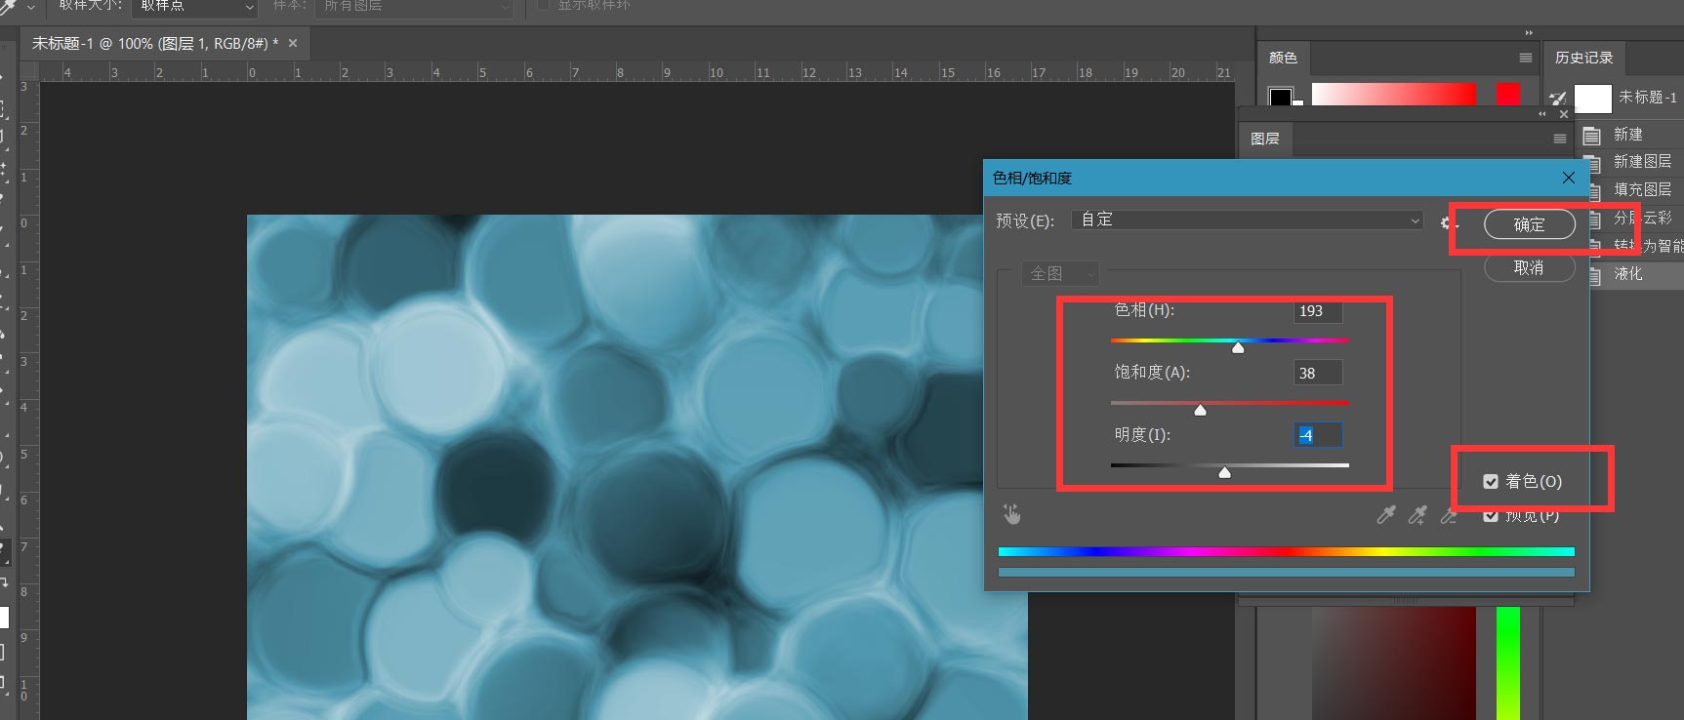Open the 样本 dropdown showing 所有图层
The width and height of the screenshot is (1684, 720).
click(x=415, y=6)
